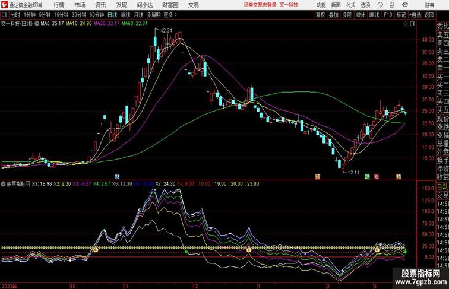Click the MA5: 25.17 label
449x289 pixels.
tap(52, 24)
